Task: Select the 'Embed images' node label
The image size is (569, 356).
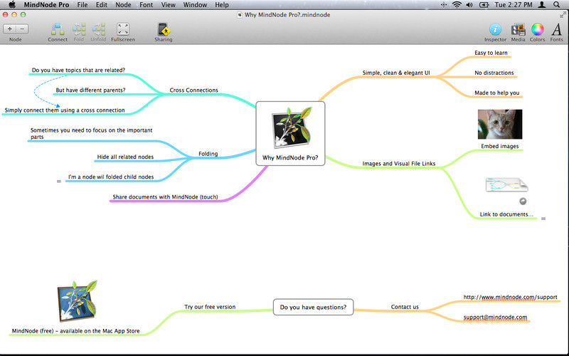Action: click(x=500, y=146)
